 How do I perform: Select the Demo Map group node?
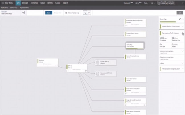point(135,45)
